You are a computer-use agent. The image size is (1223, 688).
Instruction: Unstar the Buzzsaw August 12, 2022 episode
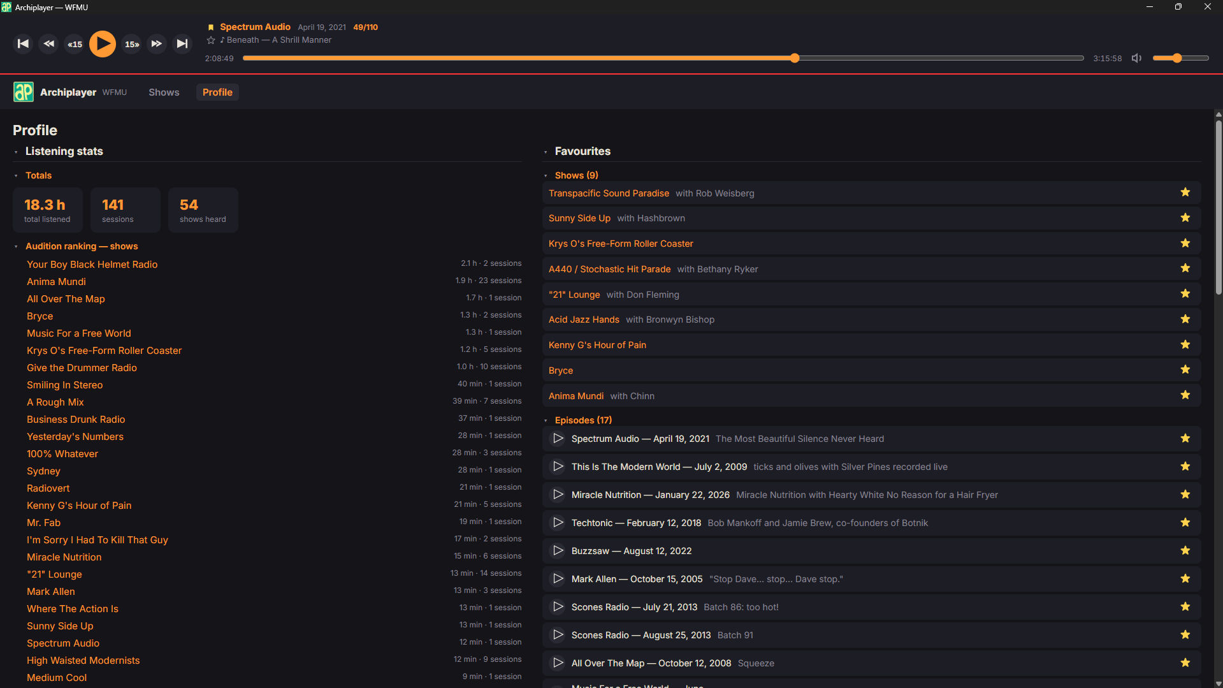1185,551
